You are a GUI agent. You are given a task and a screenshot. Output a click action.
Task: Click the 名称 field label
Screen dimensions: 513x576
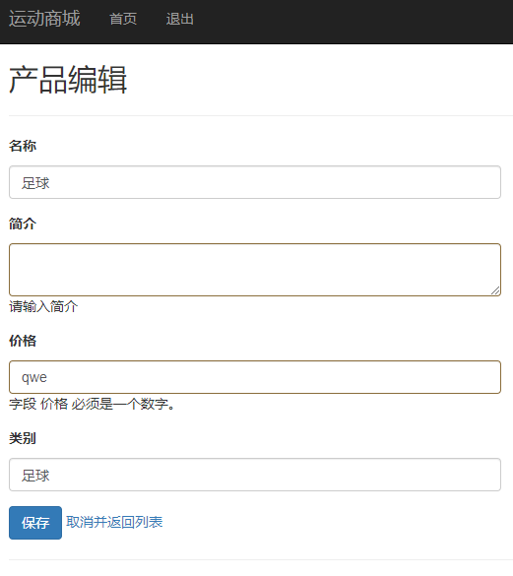click(23, 146)
